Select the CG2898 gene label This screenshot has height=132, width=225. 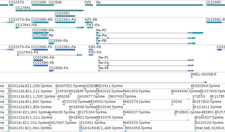point(55,2)
